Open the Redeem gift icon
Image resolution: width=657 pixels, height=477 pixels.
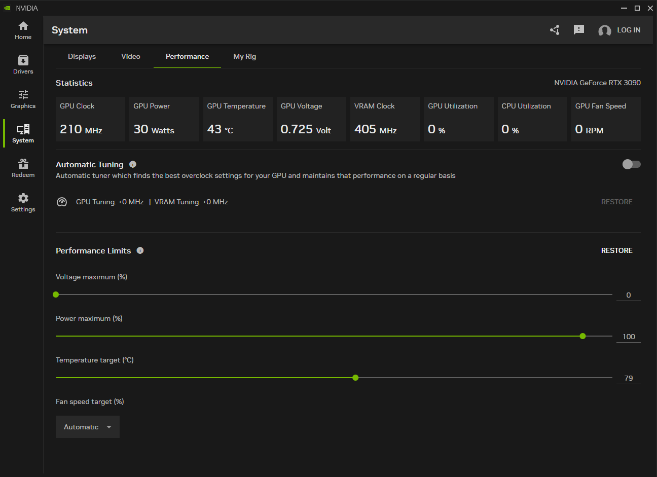[x=23, y=168]
